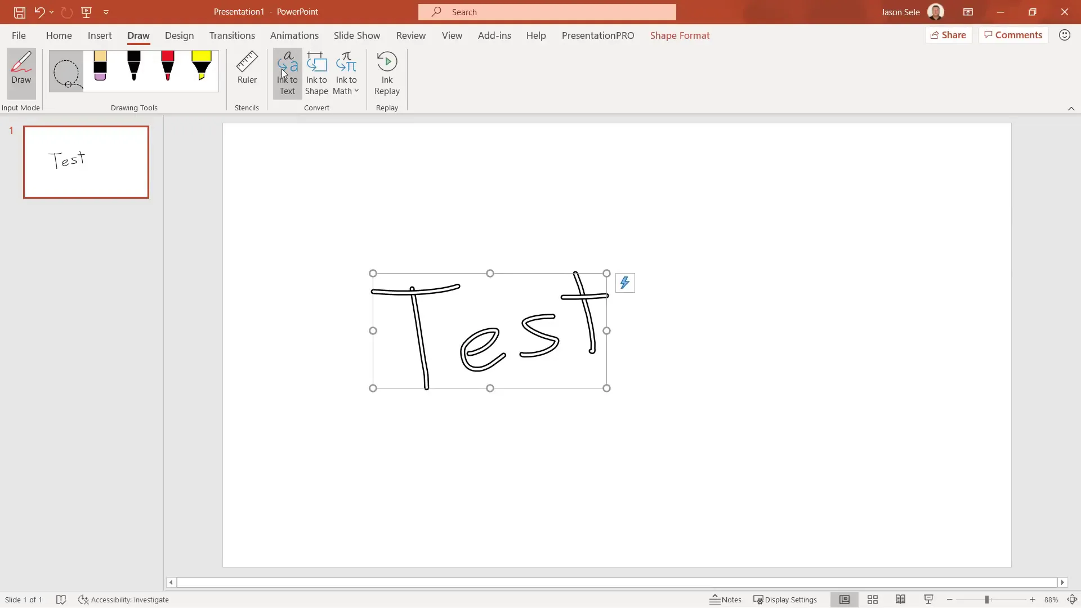Open the Review tab

coord(410,35)
